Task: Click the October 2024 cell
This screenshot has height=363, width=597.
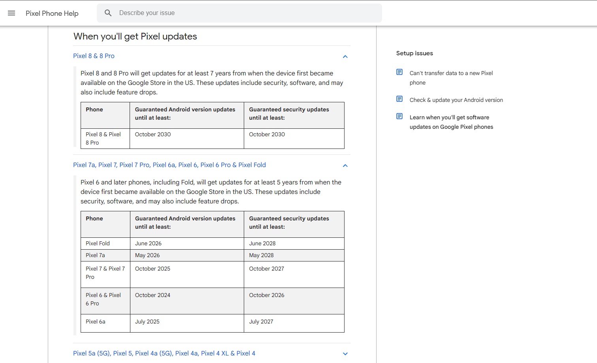Action: (187, 301)
